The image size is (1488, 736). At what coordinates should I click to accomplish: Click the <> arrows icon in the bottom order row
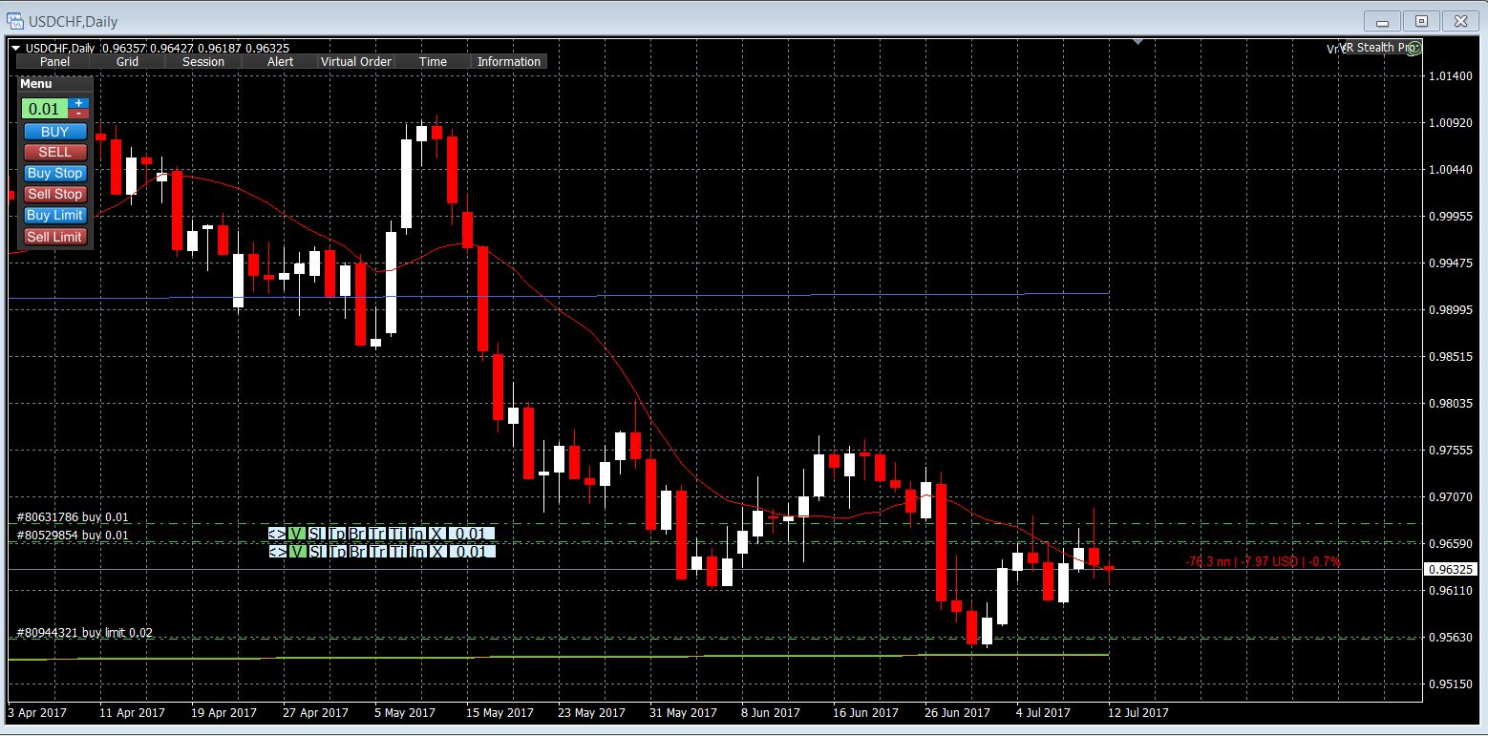click(277, 552)
